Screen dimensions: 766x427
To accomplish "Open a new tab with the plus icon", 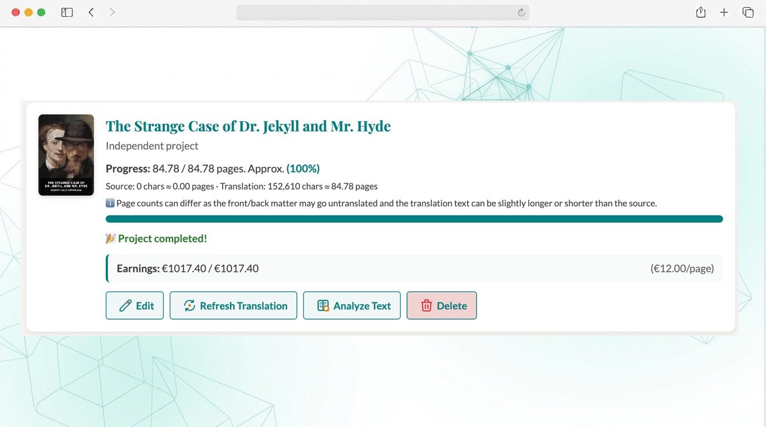I will (x=724, y=12).
